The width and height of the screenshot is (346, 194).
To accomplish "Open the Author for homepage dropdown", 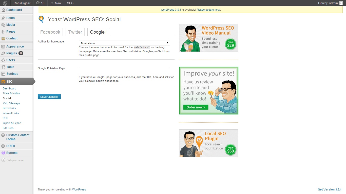I will 124,43.
